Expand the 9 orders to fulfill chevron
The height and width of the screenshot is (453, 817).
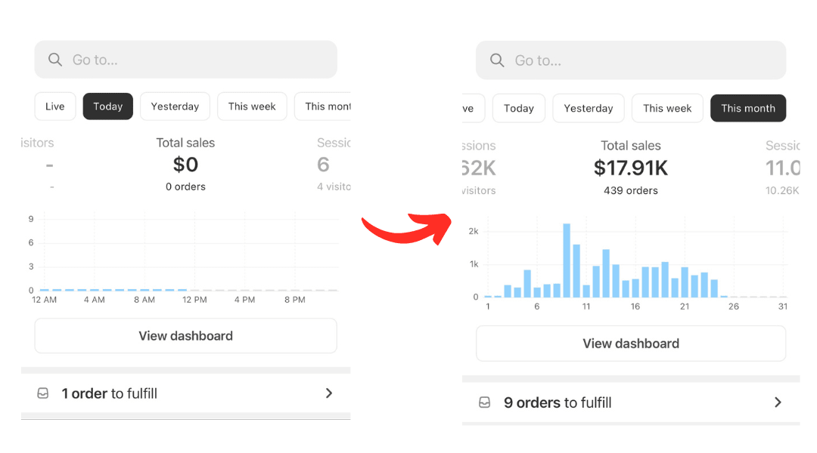pyautogui.click(x=778, y=402)
